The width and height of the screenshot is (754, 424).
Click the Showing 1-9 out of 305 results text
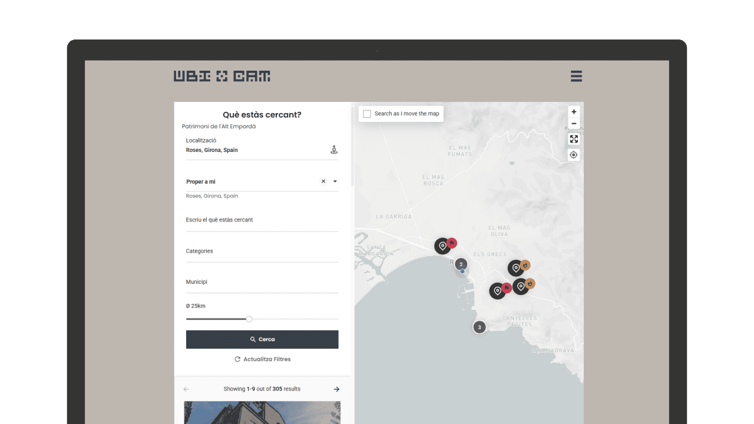[x=262, y=389]
